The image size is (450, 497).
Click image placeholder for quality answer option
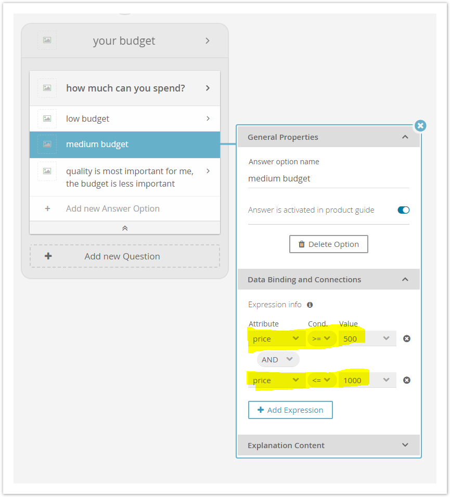pyautogui.click(x=47, y=171)
